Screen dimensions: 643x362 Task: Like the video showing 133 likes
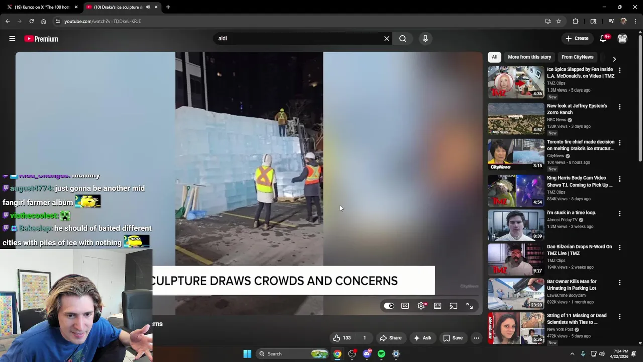(342, 338)
